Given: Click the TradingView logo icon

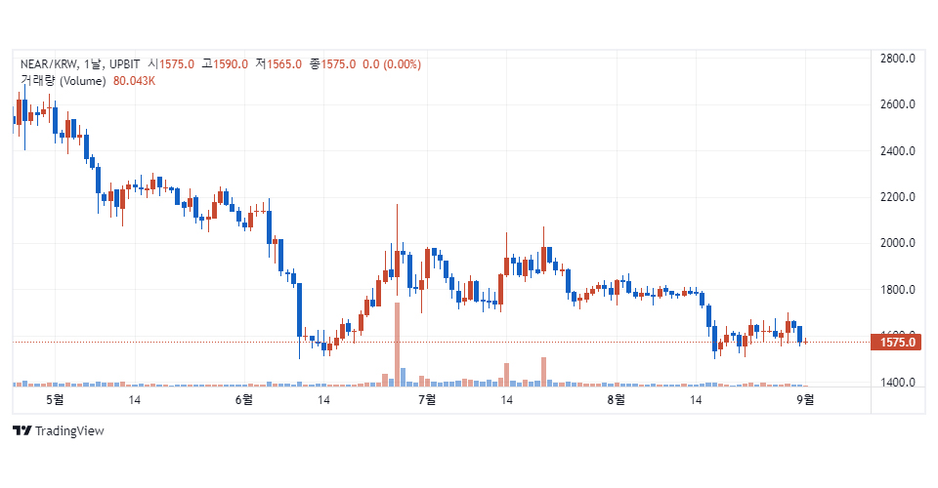Looking at the screenshot, I should point(21,430).
